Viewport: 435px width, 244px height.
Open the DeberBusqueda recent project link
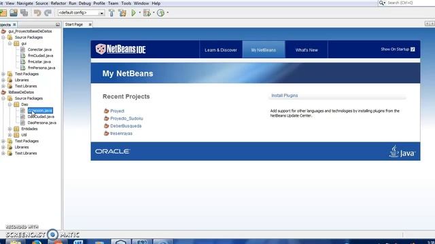[126, 126]
